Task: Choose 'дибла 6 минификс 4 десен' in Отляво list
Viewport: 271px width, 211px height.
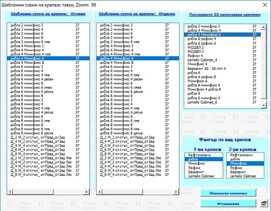Action: click(48, 79)
